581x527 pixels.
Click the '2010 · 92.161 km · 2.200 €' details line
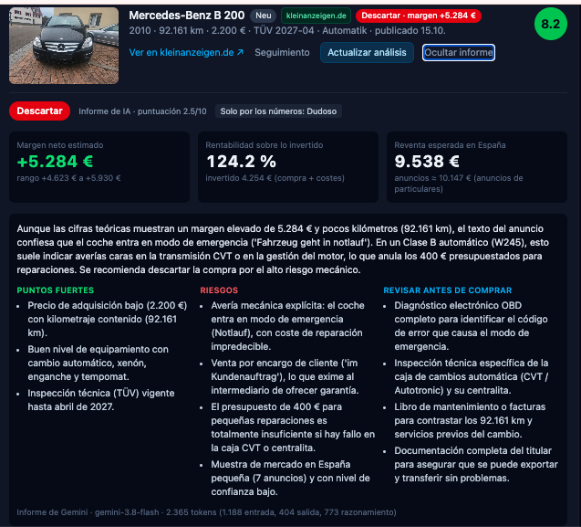(x=287, y=31)
